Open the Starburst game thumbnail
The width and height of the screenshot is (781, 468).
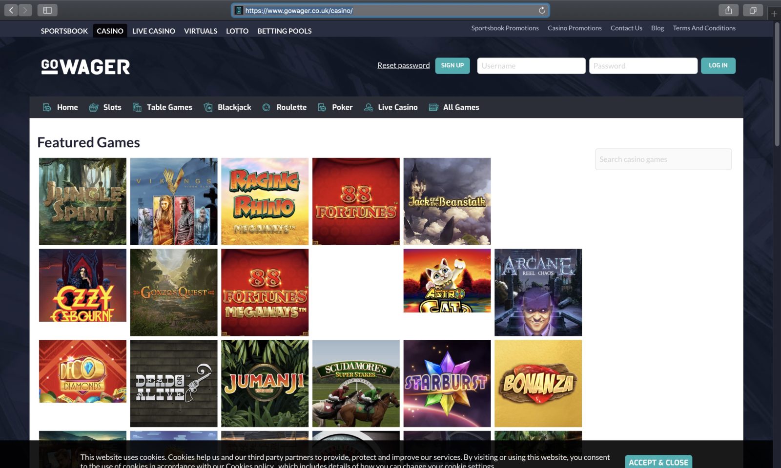[x=447, y=383]
